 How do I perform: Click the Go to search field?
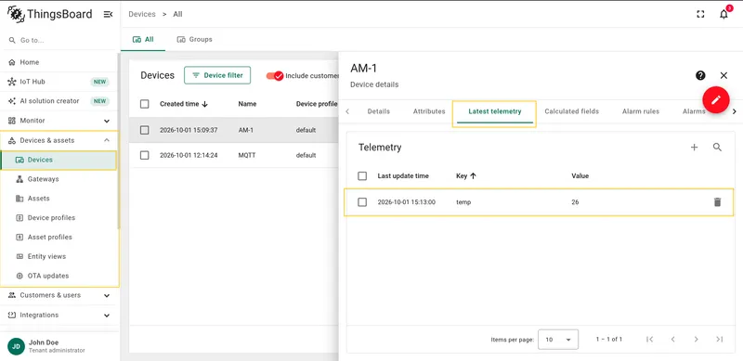tap(59, 40)
